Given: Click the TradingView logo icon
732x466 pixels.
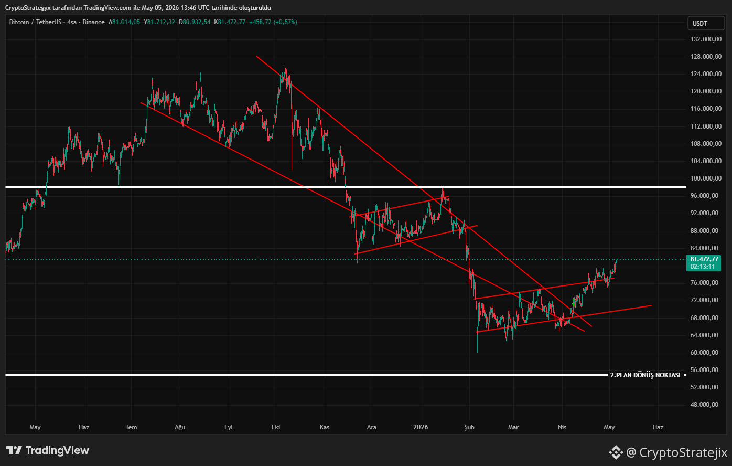Looking at the screenshot, I should click(14, 450).
